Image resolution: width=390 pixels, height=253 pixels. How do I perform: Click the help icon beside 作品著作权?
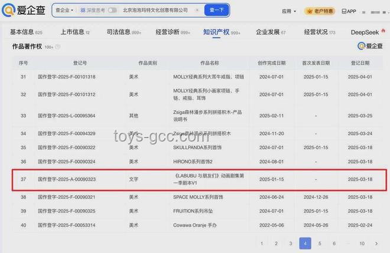tap(58, 47)
